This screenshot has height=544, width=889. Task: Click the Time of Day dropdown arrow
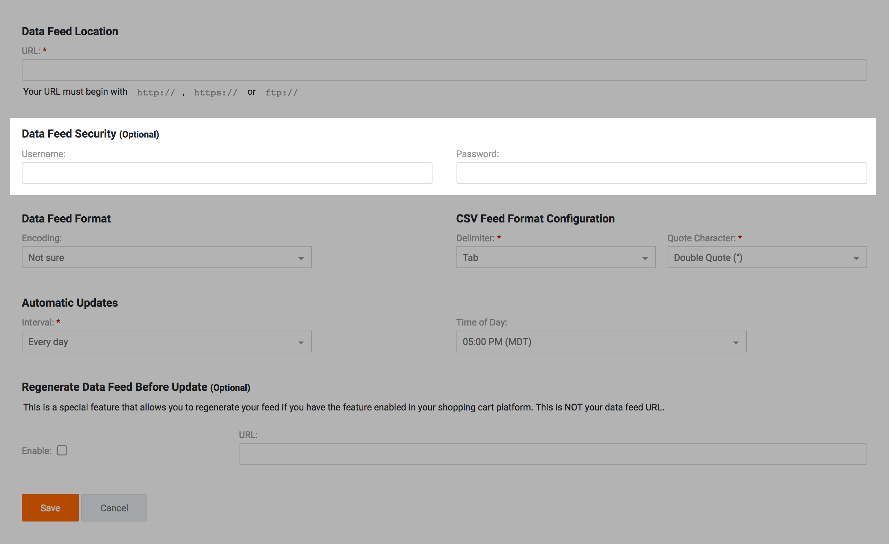736,343
